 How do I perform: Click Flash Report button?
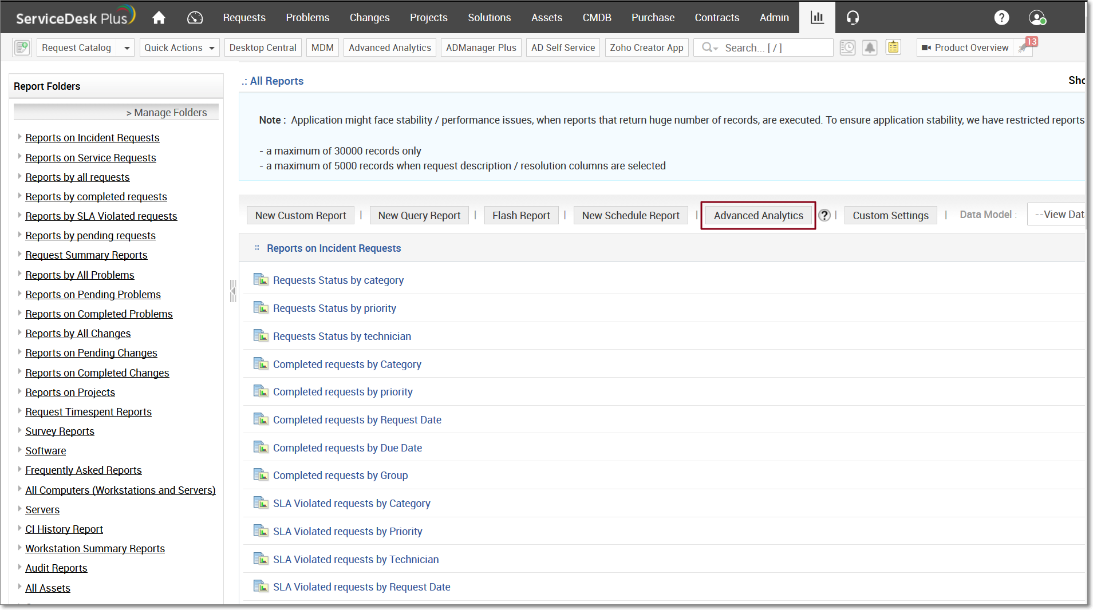click(521, 215)
